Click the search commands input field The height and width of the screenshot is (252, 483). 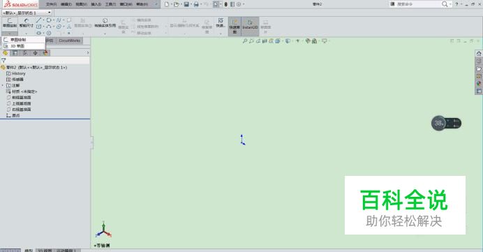[x=416, y=4]
